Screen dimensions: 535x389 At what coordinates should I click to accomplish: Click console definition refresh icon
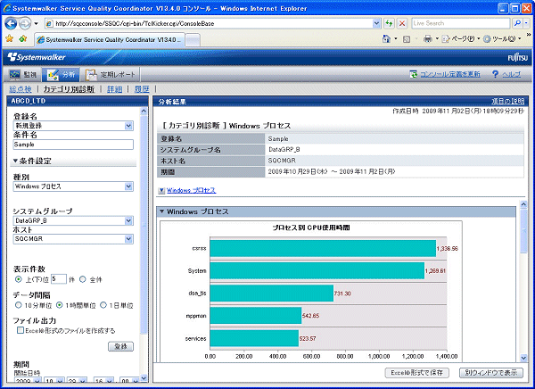[414, 74]
